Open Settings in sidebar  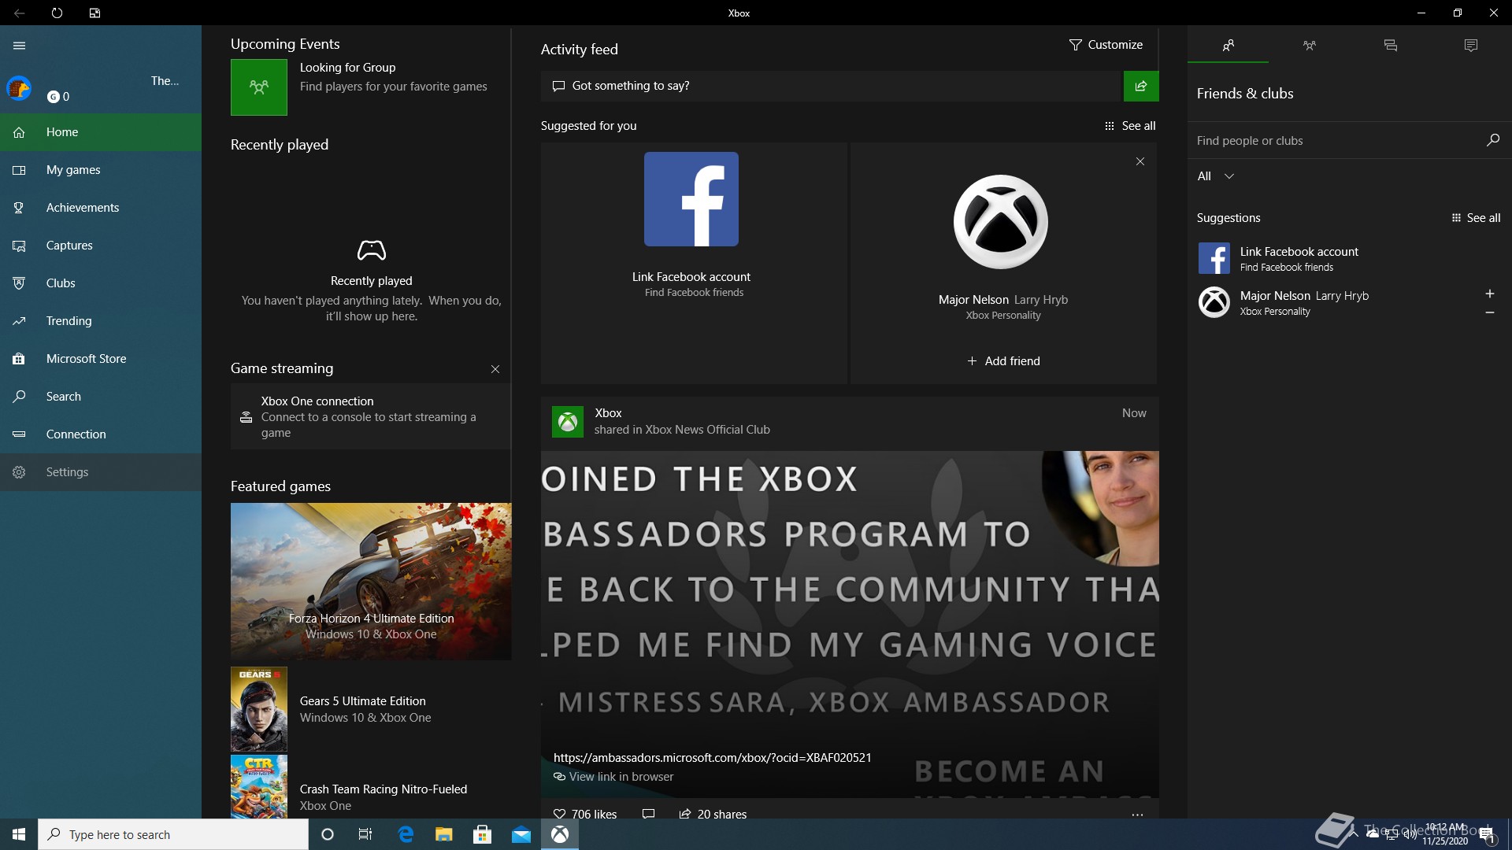[x=101, y=472]
